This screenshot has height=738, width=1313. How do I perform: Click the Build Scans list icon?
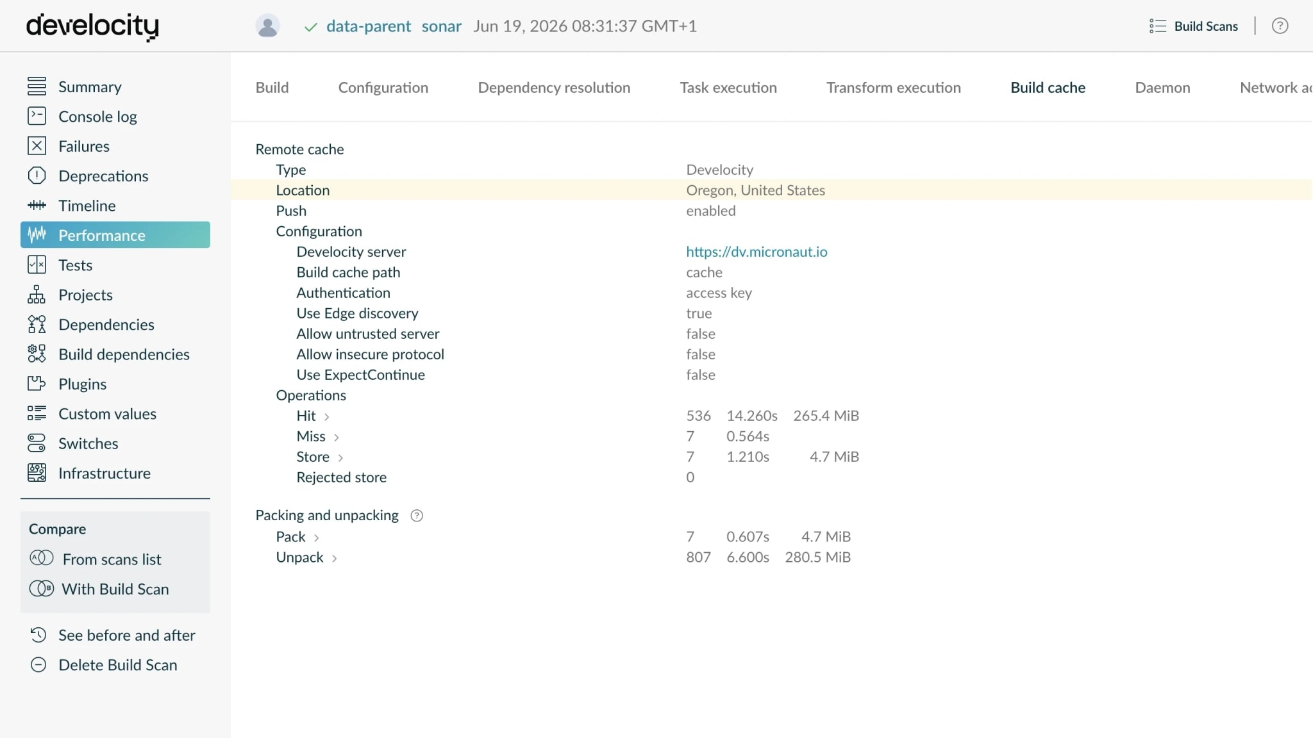pyautogui.click(x=1157, y=26)
